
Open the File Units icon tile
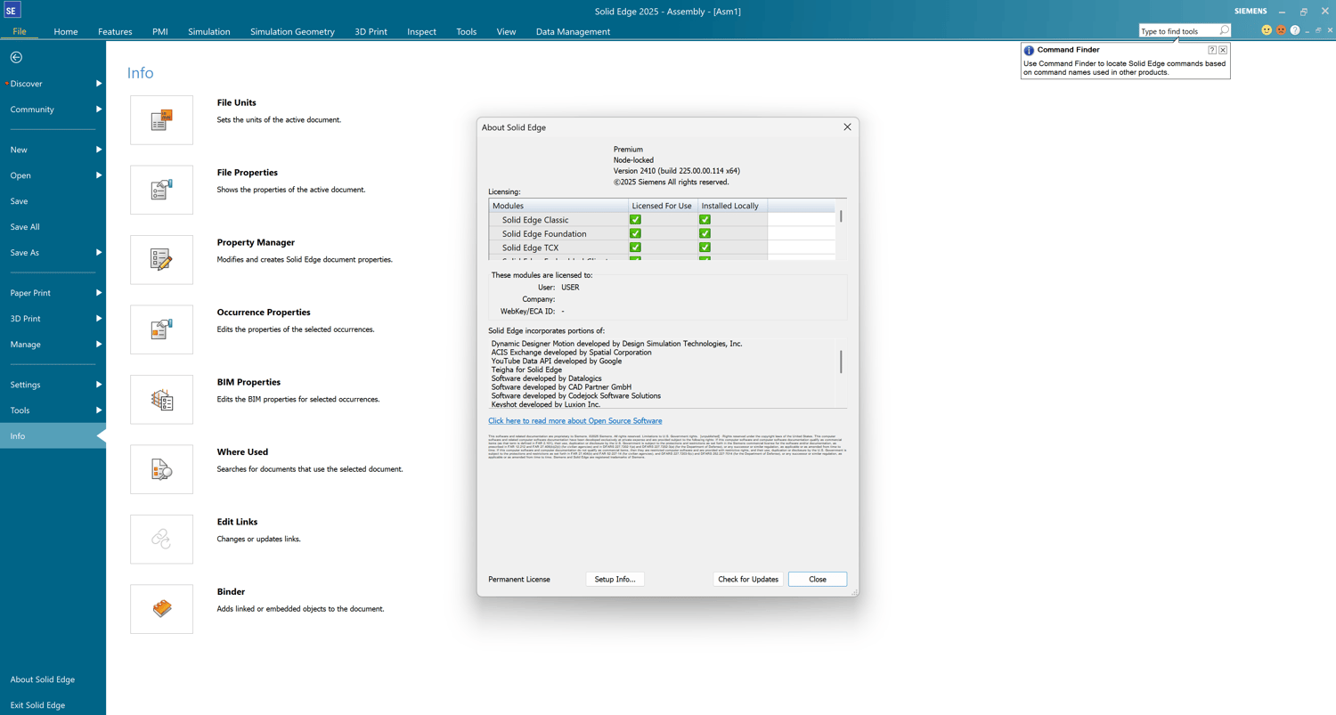161,120
